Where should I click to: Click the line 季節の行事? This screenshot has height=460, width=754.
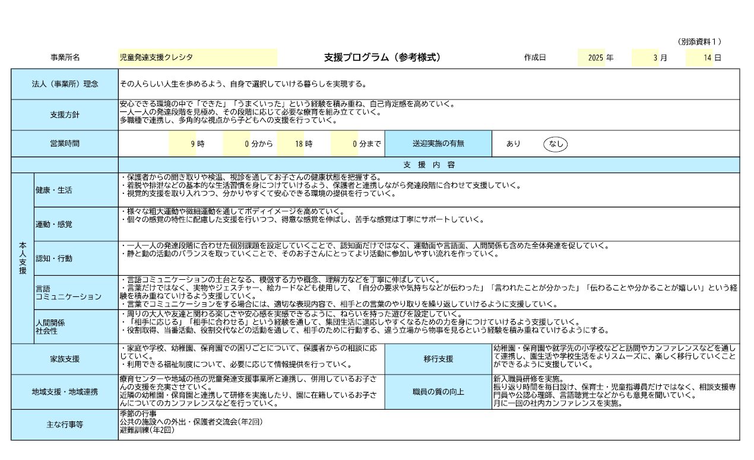[x=138, y=413]
